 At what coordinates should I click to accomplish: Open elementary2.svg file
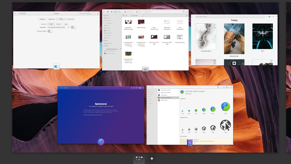(x=180, y=39)
